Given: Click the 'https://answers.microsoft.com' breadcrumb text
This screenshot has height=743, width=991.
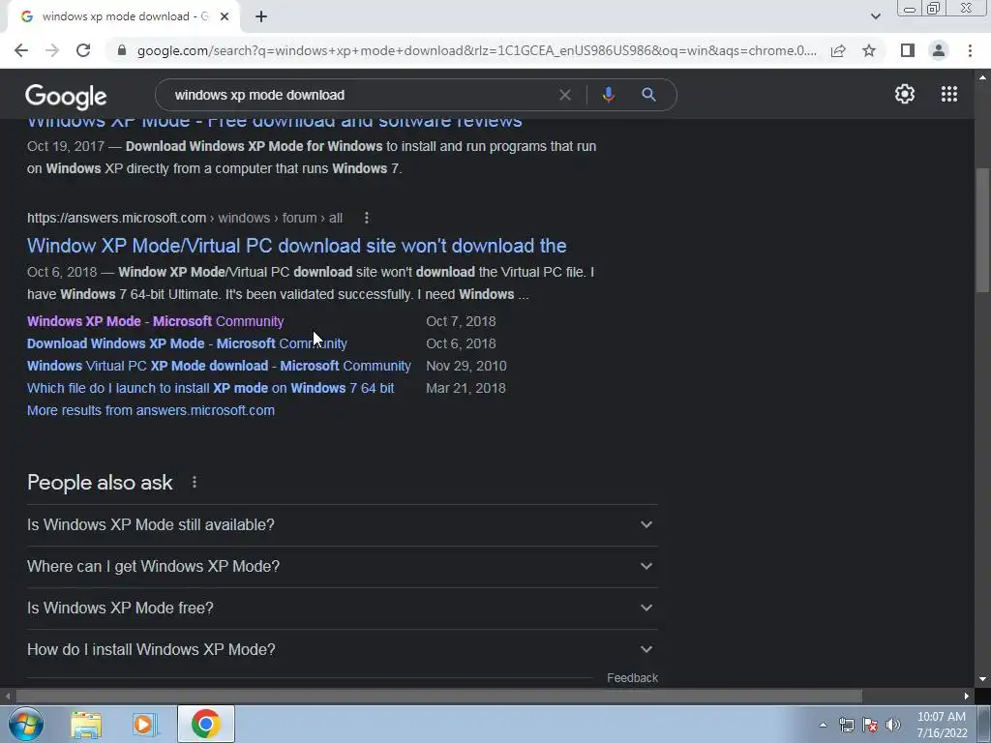Looking at the screenshot, I should pos(116,218).
